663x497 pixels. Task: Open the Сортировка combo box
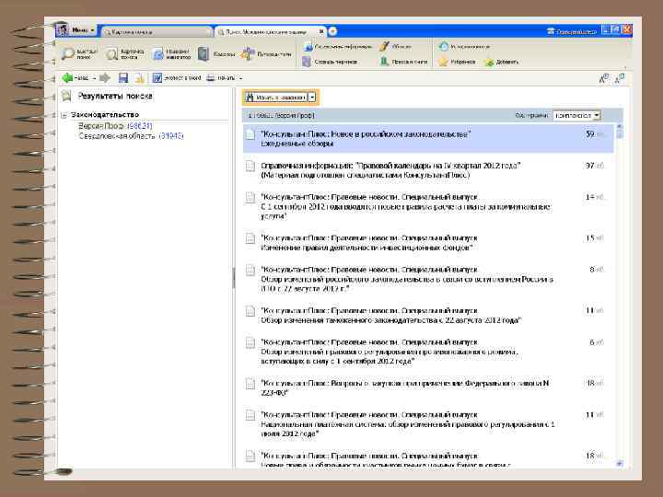pyautogui.click(x=576, y=115)
